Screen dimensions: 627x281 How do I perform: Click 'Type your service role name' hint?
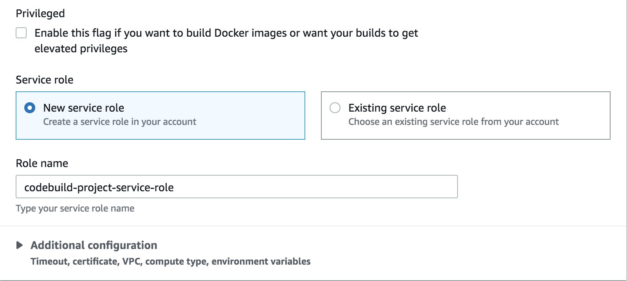click(x=75, y=208)
